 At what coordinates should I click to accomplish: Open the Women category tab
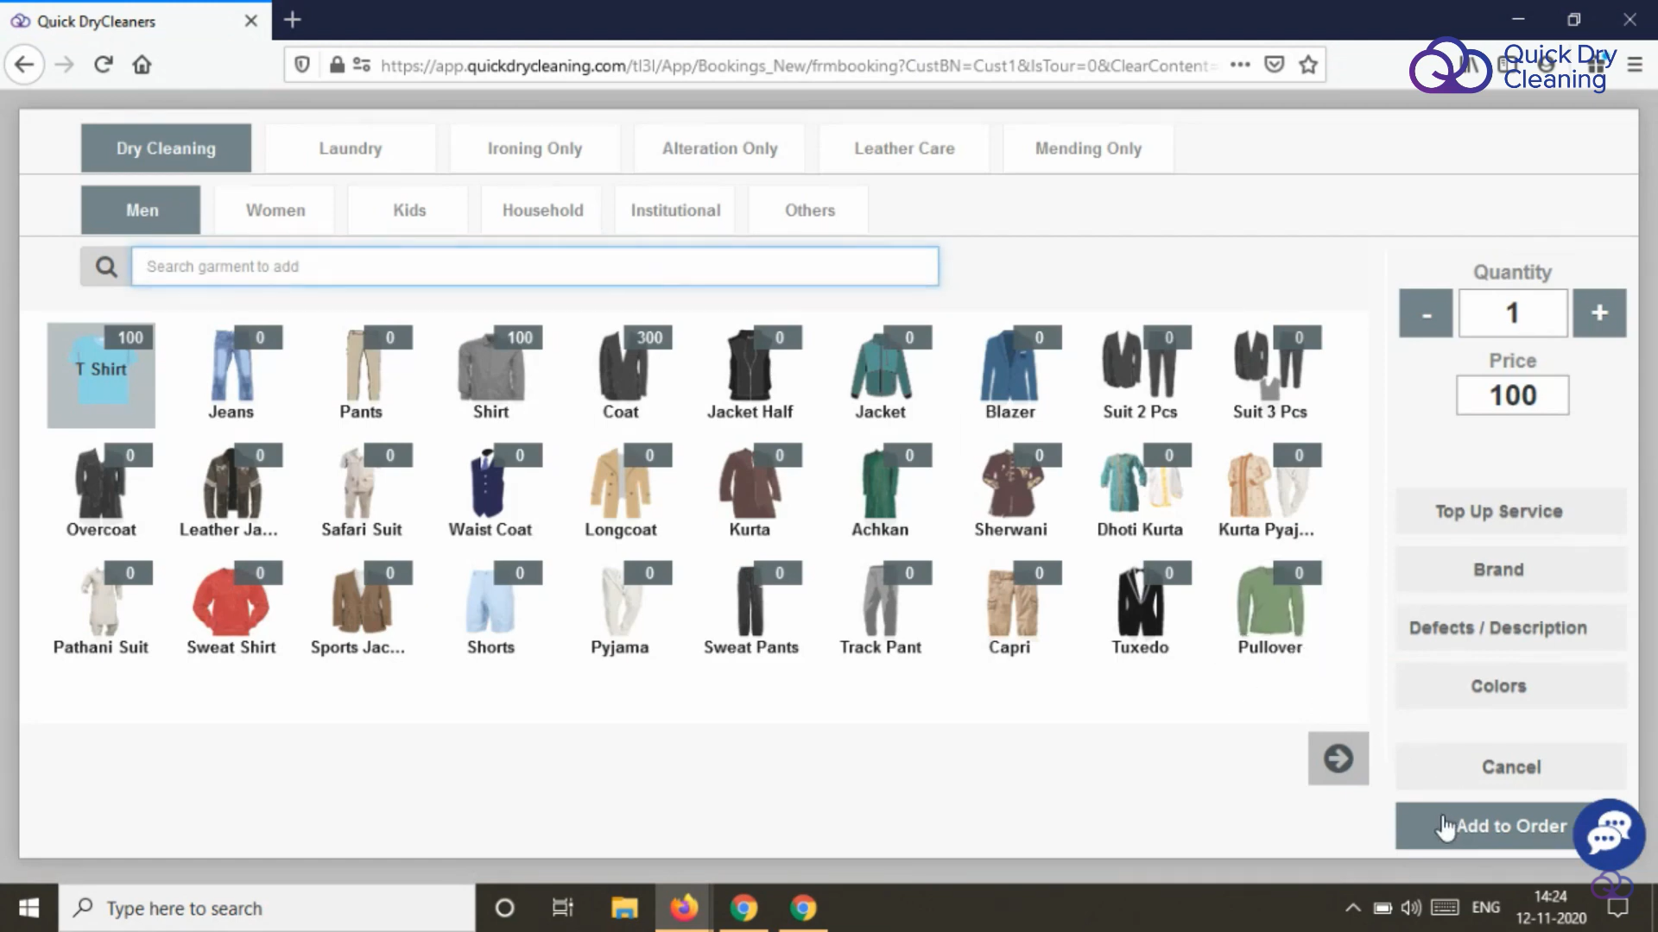pos(275,210)
